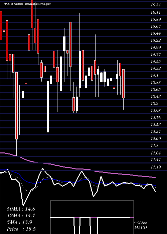Click the MACD histogram box
Viewport: 167px width, 234px height.
(x=92, y=217)
